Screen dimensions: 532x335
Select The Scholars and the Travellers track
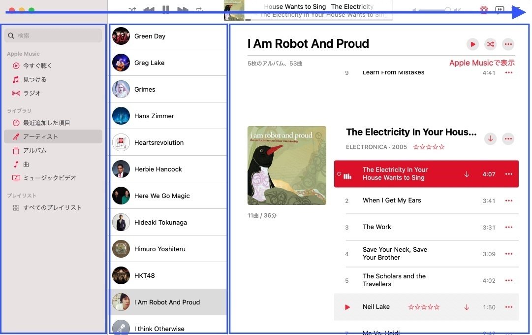[426, 280]
